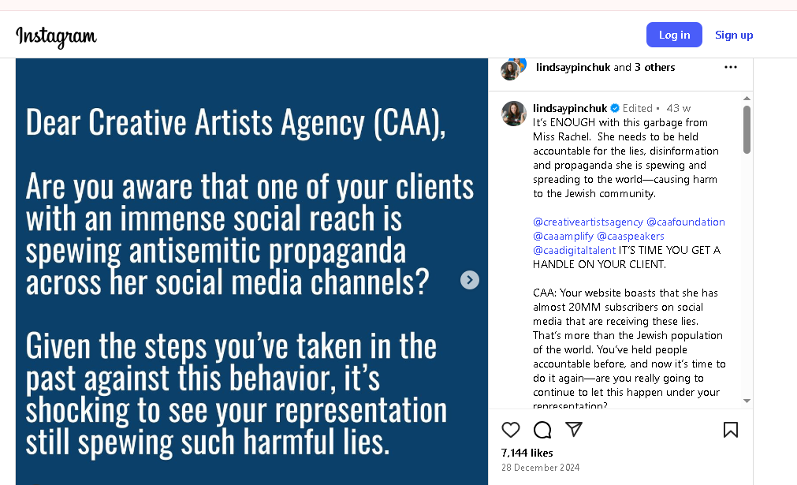Visit the @caaamplify profile mention
Image resolution: width=797 pixels, height=485 pixels.
tap(563, 237)
